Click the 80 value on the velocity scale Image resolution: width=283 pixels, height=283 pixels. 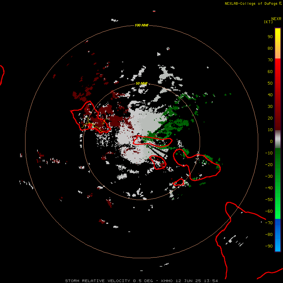click(x=270, y=48)
